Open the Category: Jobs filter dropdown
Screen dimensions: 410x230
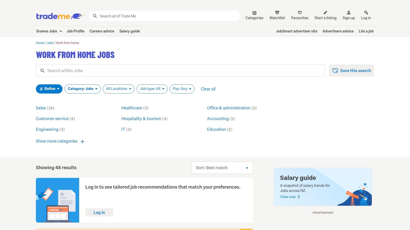point(82,89)
